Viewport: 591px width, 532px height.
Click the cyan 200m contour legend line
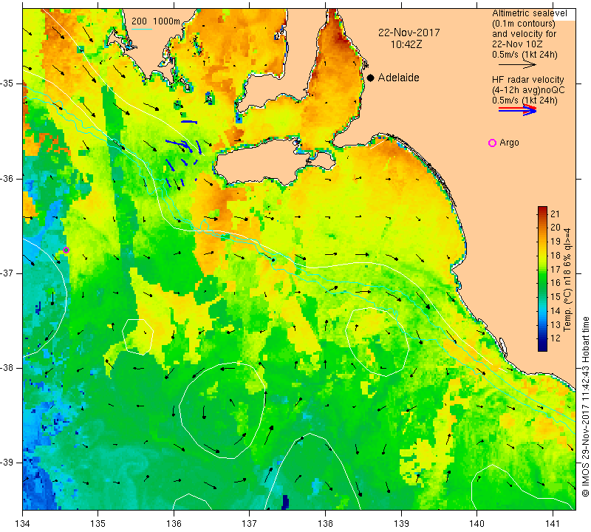tap(141, 30)
